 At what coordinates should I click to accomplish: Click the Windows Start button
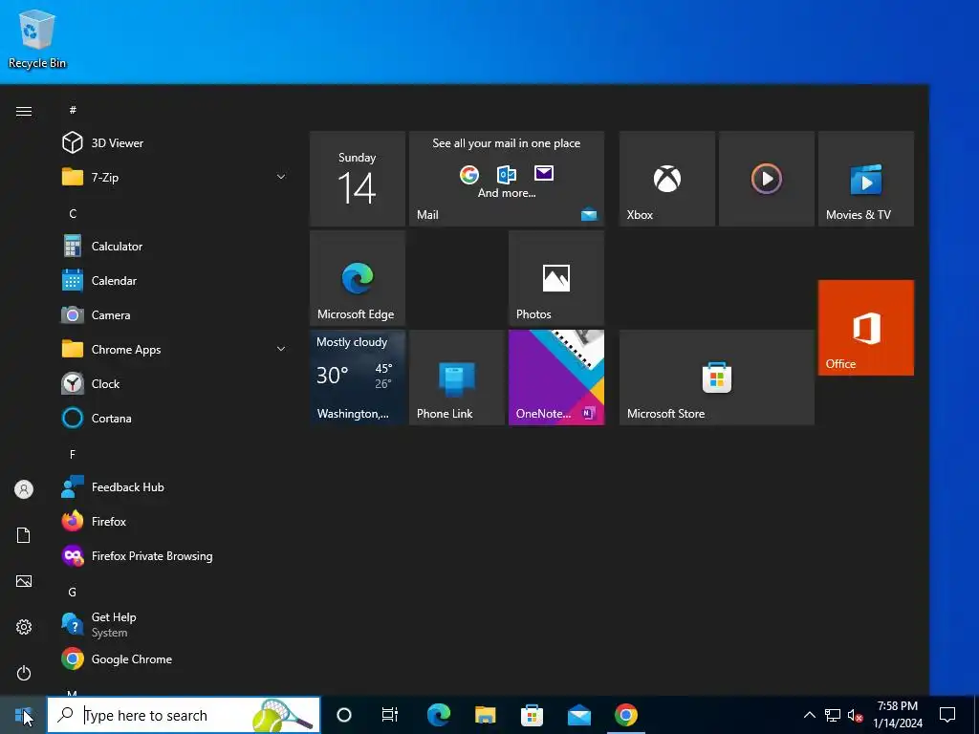[23, 715]
